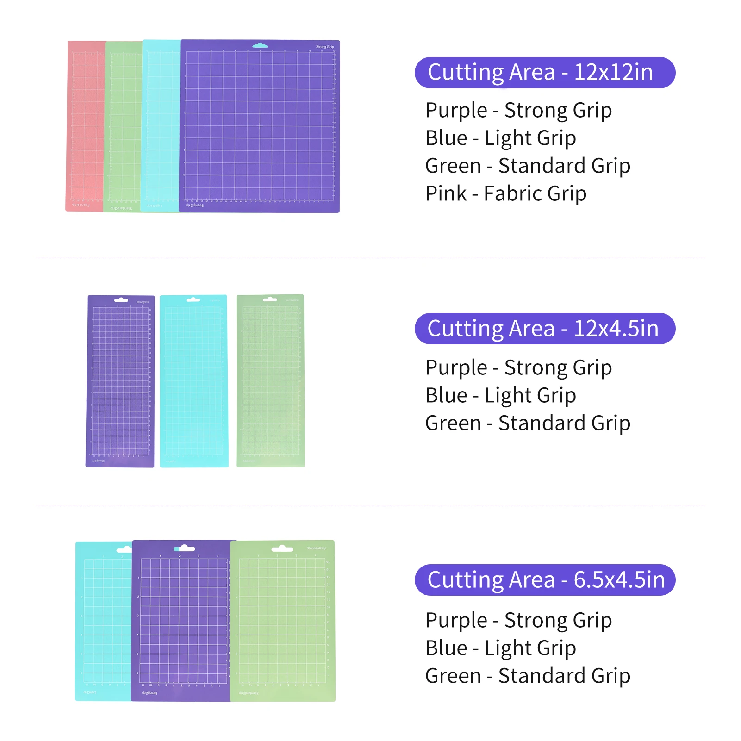Select the narrow green 12x4.5in Standard Grip mat

pos(270,381)
